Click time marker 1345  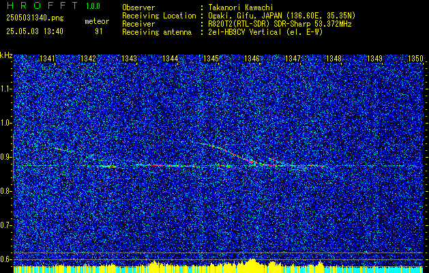(211, 59)
